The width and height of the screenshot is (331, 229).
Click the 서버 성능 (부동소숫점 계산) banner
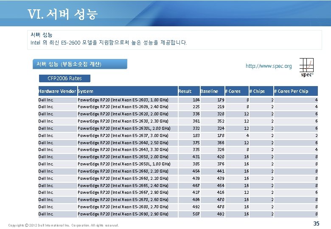point(80,64)
